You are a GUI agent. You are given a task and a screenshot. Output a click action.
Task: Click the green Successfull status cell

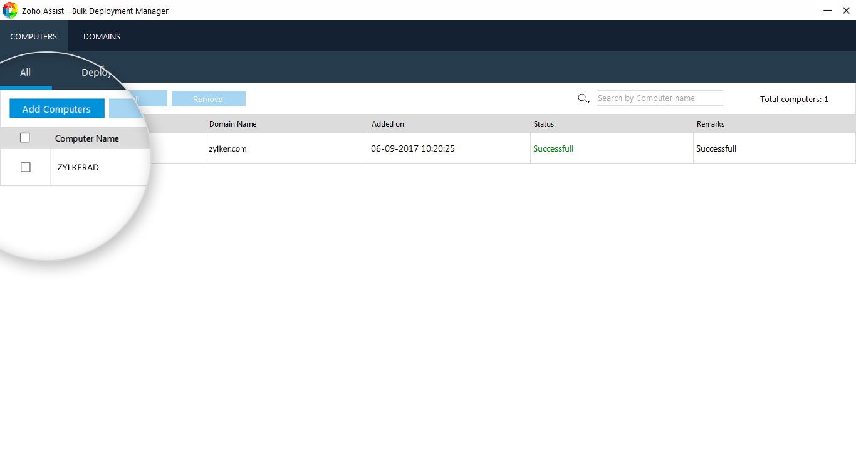pos(553,149)
